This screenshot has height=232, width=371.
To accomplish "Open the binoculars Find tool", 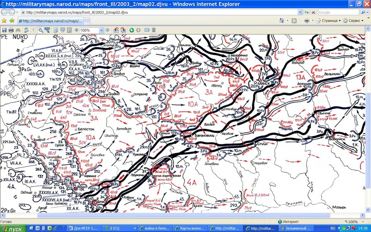I will pos(18,30).
